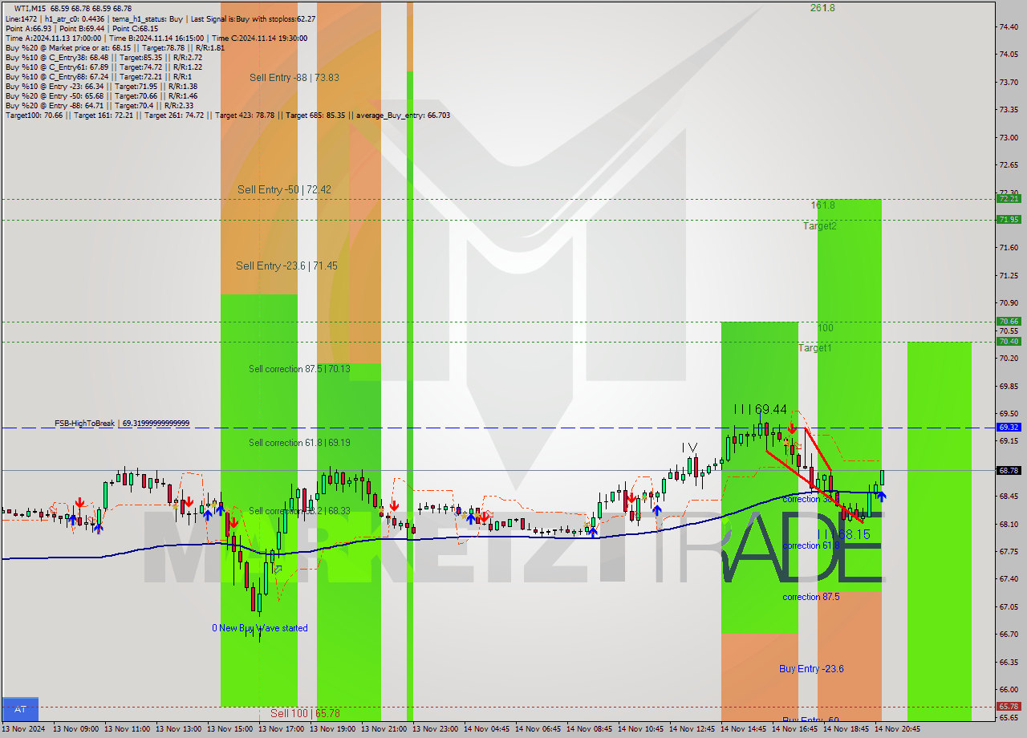Image resolution: width=1027 pixels, height=738 pixels.
Task: Select the blue 69.32 price tag
Action: click(1009, 428)
